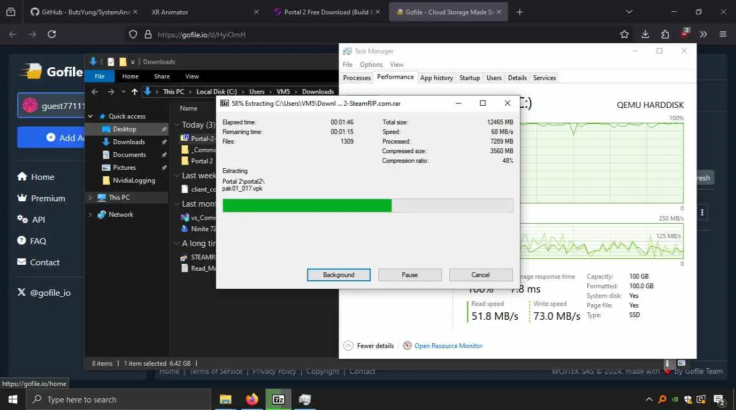Open the View menu in Task Manager
736x410 pixels.
click(397, 65)
